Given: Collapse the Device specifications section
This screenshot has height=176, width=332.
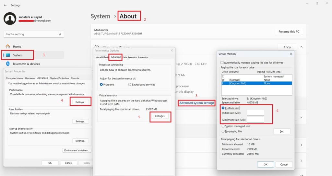Looking at the screenshot, I should coord(301,47).
